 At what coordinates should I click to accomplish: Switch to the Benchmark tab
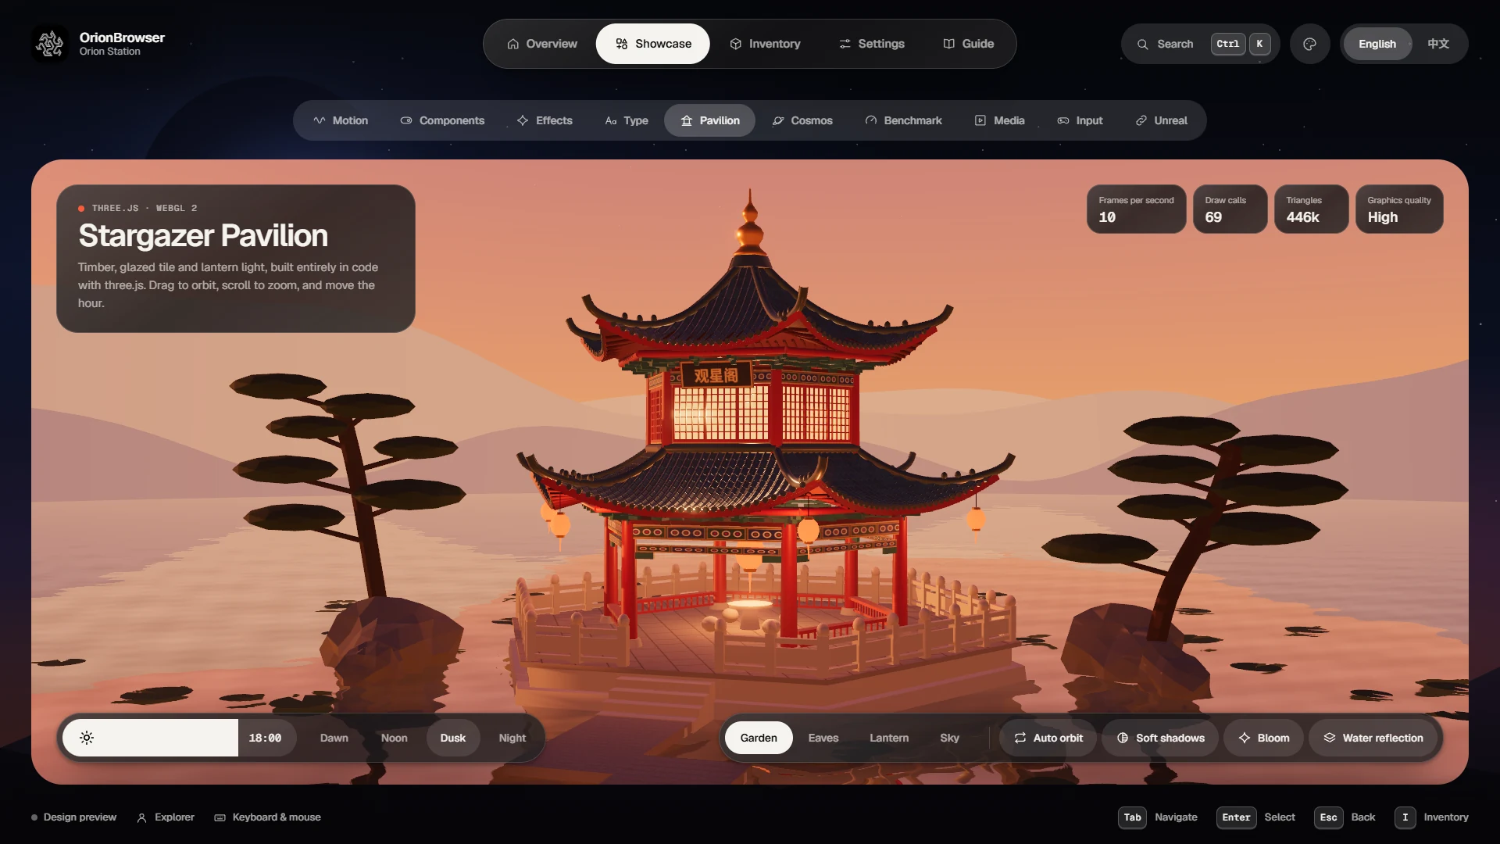coord(903,120)
